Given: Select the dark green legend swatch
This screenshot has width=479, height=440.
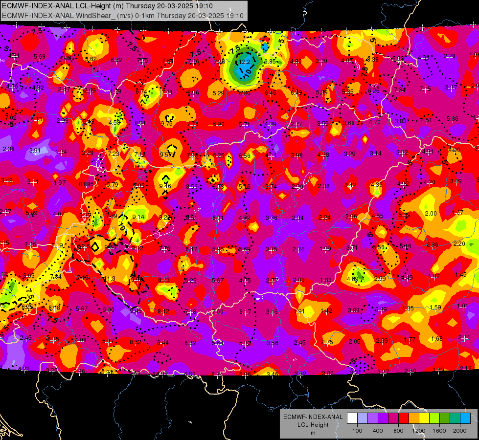Looking at the screenshot, I should point(444,418).
